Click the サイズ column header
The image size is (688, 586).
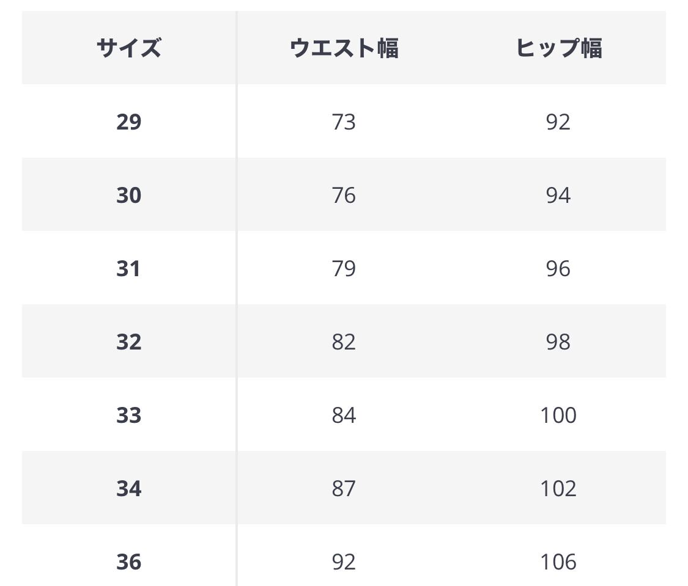(x=128, y=48)
